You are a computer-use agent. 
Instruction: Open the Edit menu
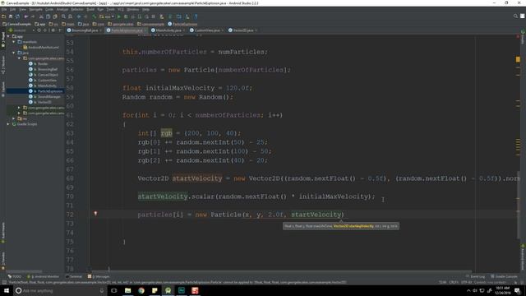click(x=13, y=9)
